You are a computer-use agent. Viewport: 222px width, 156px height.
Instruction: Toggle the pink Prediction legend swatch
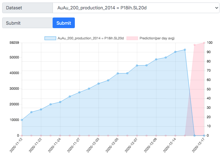tap(132, 38)
